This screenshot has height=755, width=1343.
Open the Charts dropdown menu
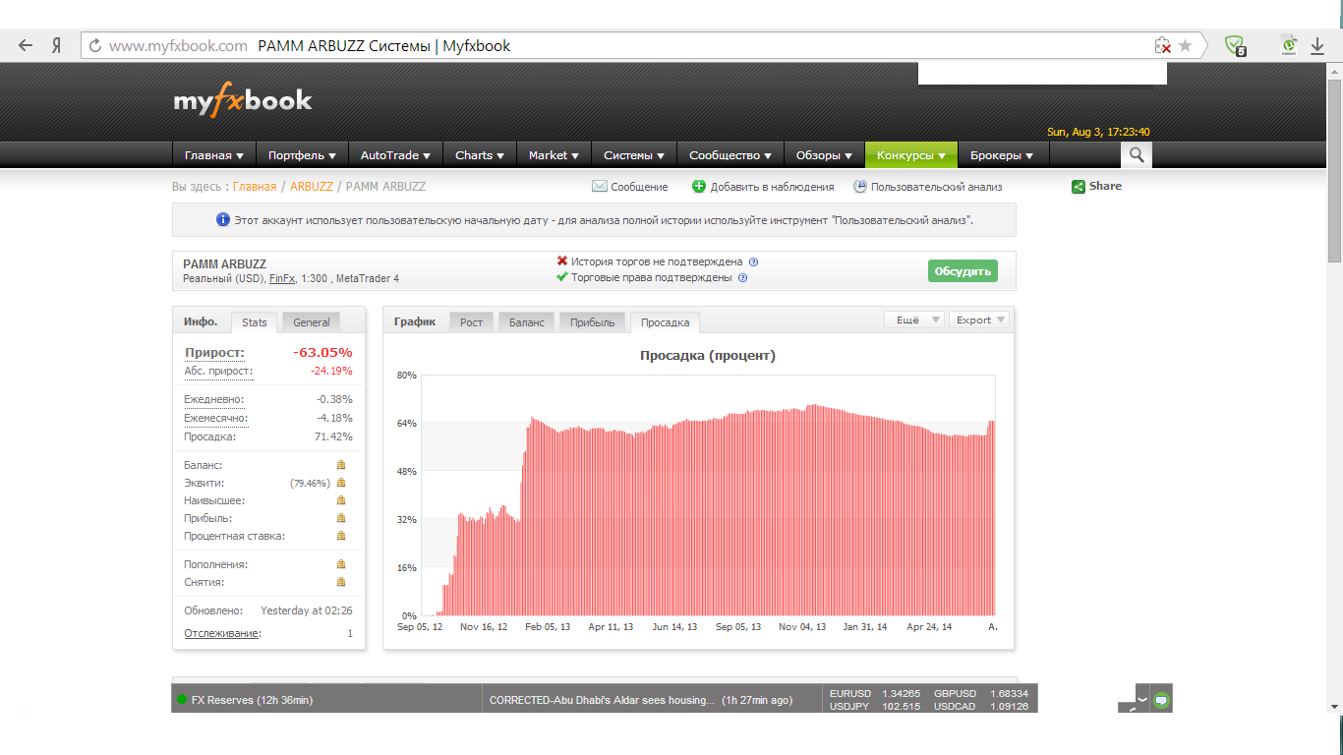pos(480,155)
